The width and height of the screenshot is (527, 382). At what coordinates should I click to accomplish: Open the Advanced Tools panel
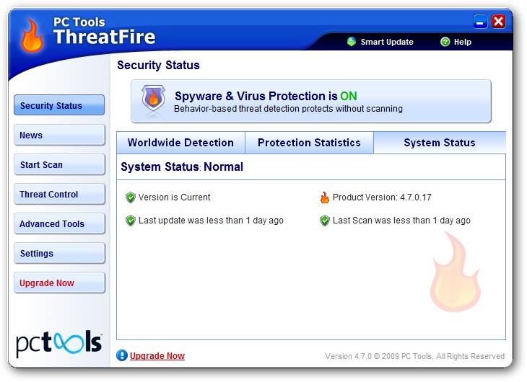pyautogui.click(x=59, y=223)
